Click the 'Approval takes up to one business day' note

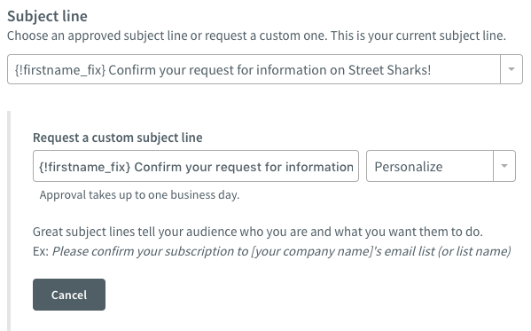139,195
